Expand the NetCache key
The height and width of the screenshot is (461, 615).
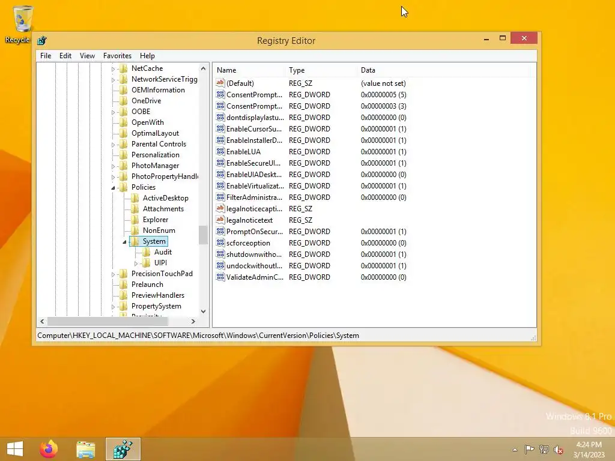tap(113, 69)
